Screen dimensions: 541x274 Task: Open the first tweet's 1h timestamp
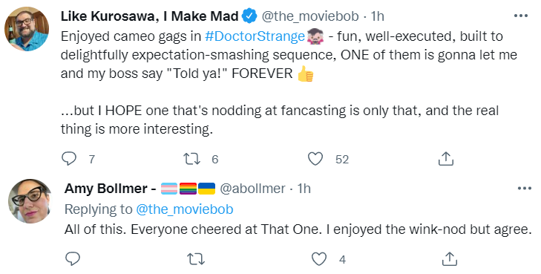coord(377,16)
